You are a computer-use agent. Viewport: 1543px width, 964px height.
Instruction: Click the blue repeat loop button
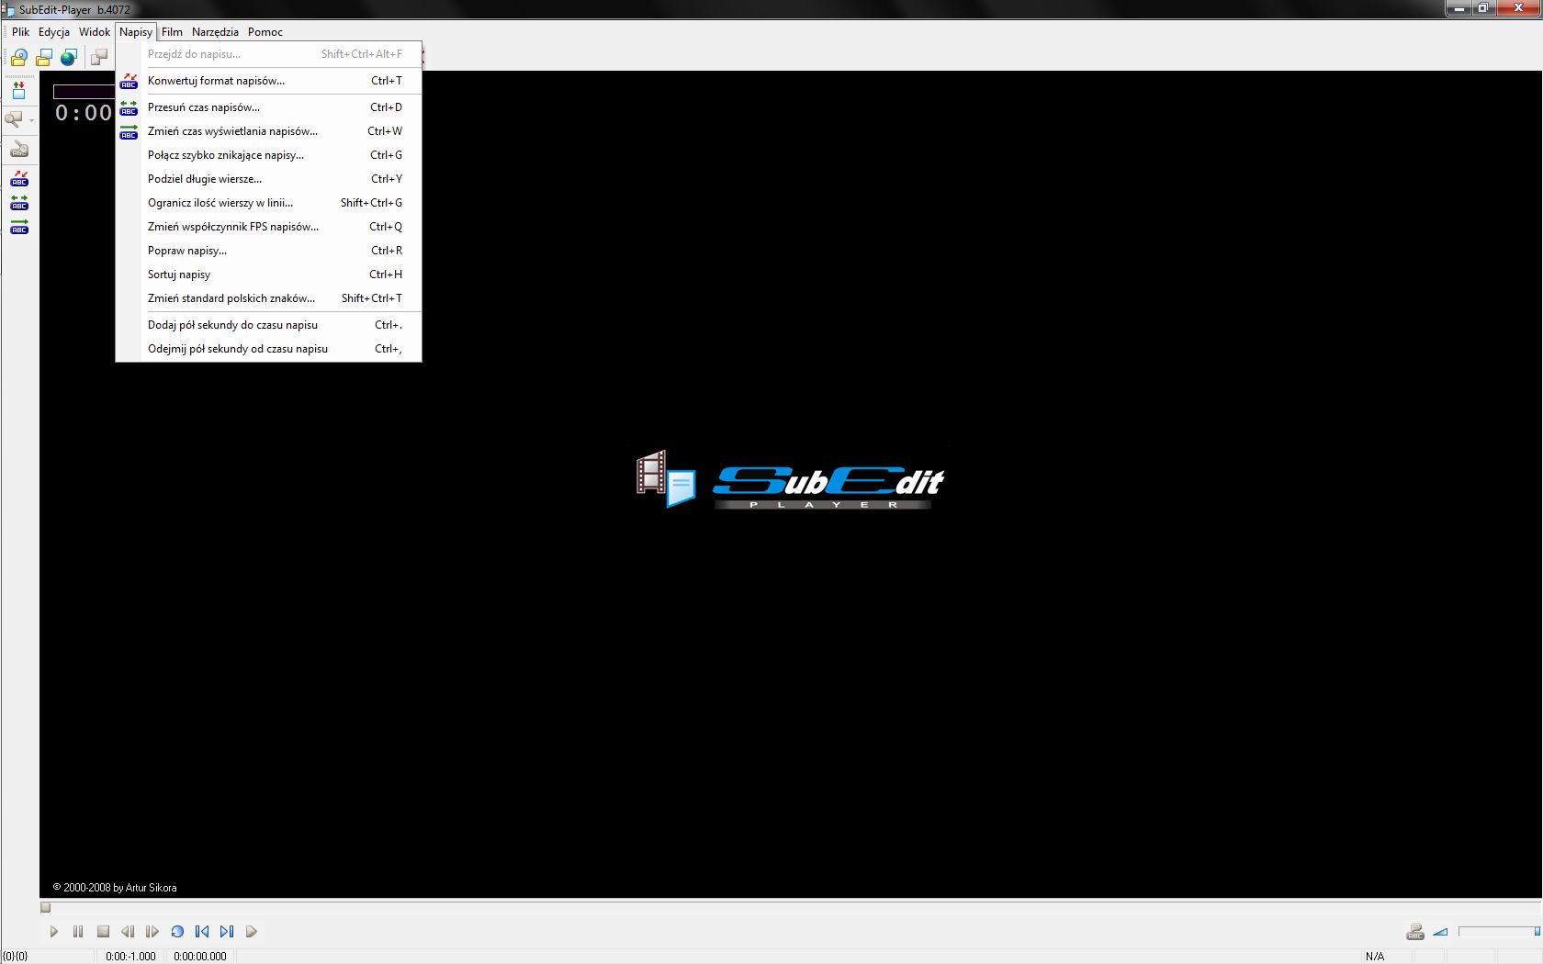(177, 931)
